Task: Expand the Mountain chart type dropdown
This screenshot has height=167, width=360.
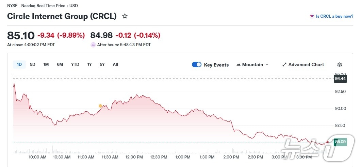Action: tap(267, 64)
